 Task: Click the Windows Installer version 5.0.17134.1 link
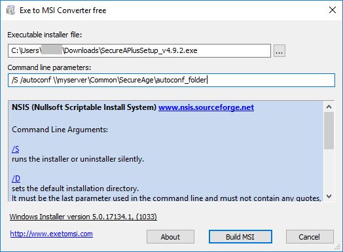click(83, 217)
